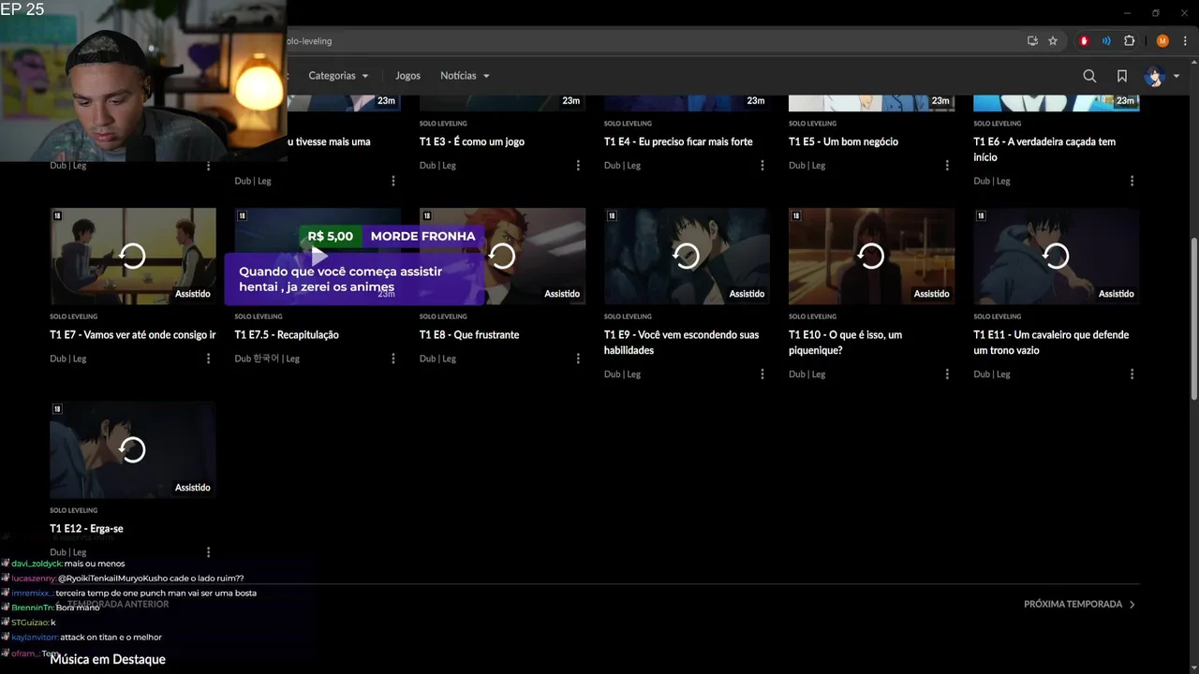The image size is (1199, 674).
Task: Open the browser extensions puzzle icon
Action: [x=1129, y=41]
